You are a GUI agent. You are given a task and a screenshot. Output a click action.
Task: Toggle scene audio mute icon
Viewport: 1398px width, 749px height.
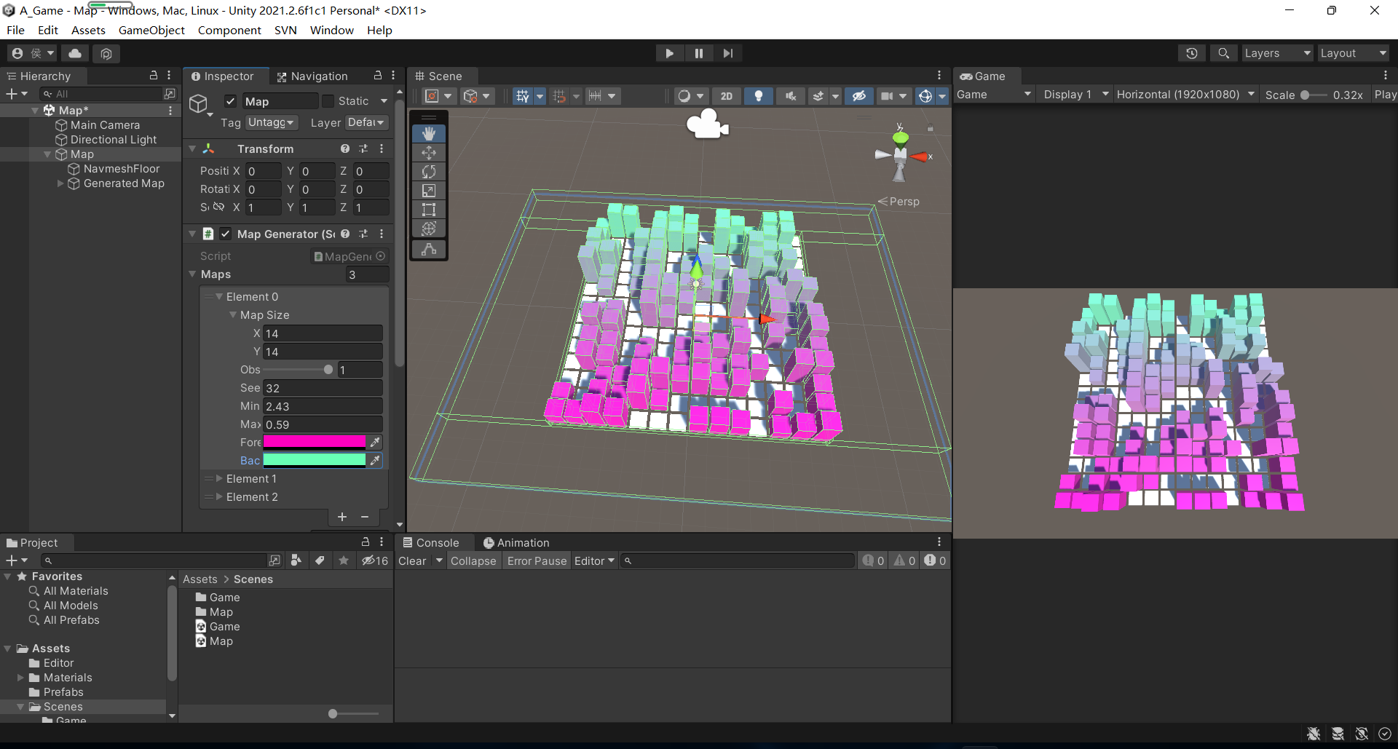click(791, 96)
